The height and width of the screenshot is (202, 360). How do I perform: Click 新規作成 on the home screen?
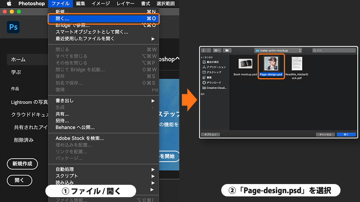tap(22, 164)
